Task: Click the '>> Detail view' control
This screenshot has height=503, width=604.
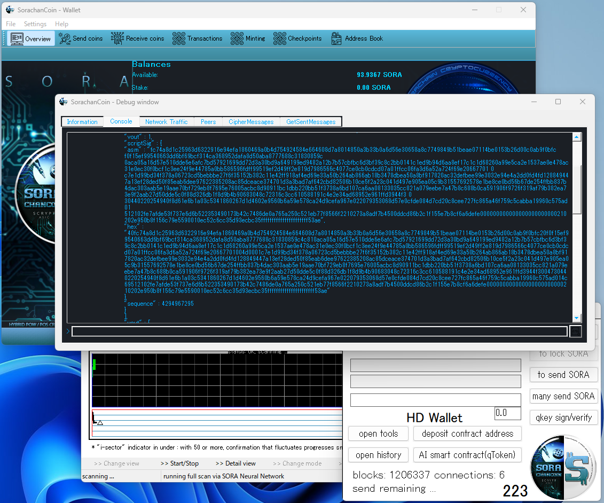Action: click(236, 463)
